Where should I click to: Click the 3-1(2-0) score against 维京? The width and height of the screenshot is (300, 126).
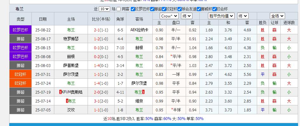click(x=101, y=101)
